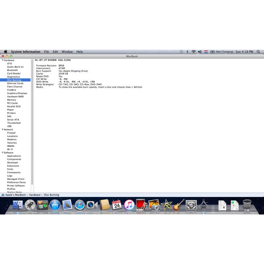Click the Firmware Revision value BP08

point(61,65)
